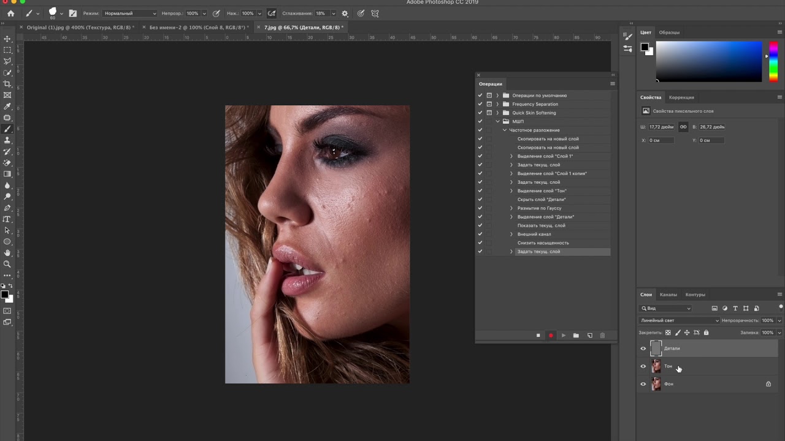Viewport: 785px width, 441px height.
Task: Uncheck the Frequency Separation action set
Action: tap(480, 104)
